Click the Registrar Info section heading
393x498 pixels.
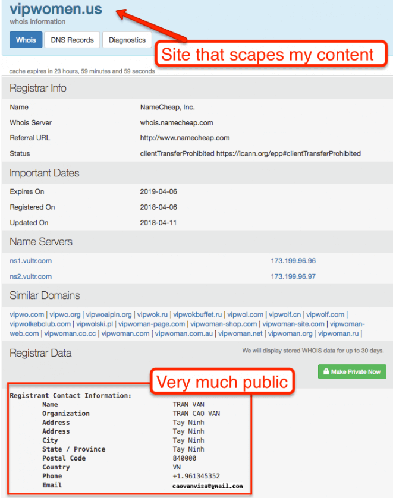pos(38,88)
